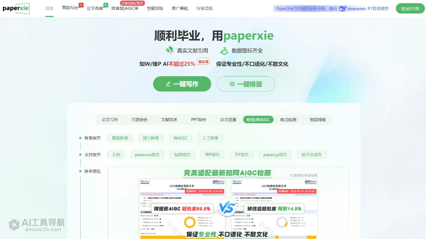
Task: Click the 降重类型 label
Action: point(92,138)
